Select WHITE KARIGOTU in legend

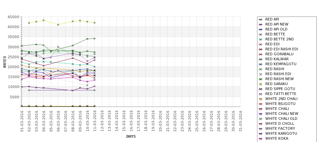pyautogui.click(x=281, y=133)
